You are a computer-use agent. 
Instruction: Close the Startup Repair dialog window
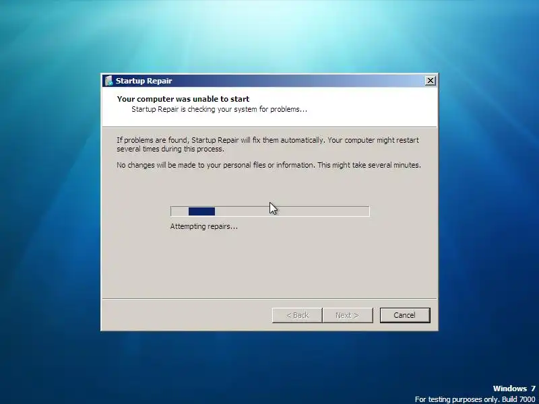(430, 81)
